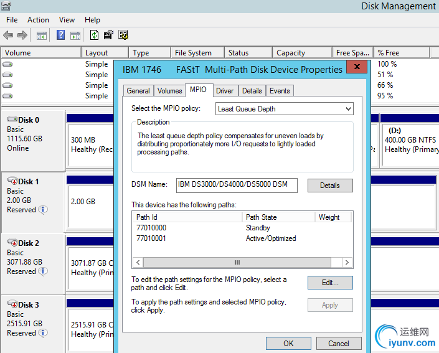Switch to the Driver tab

(225, 91)
